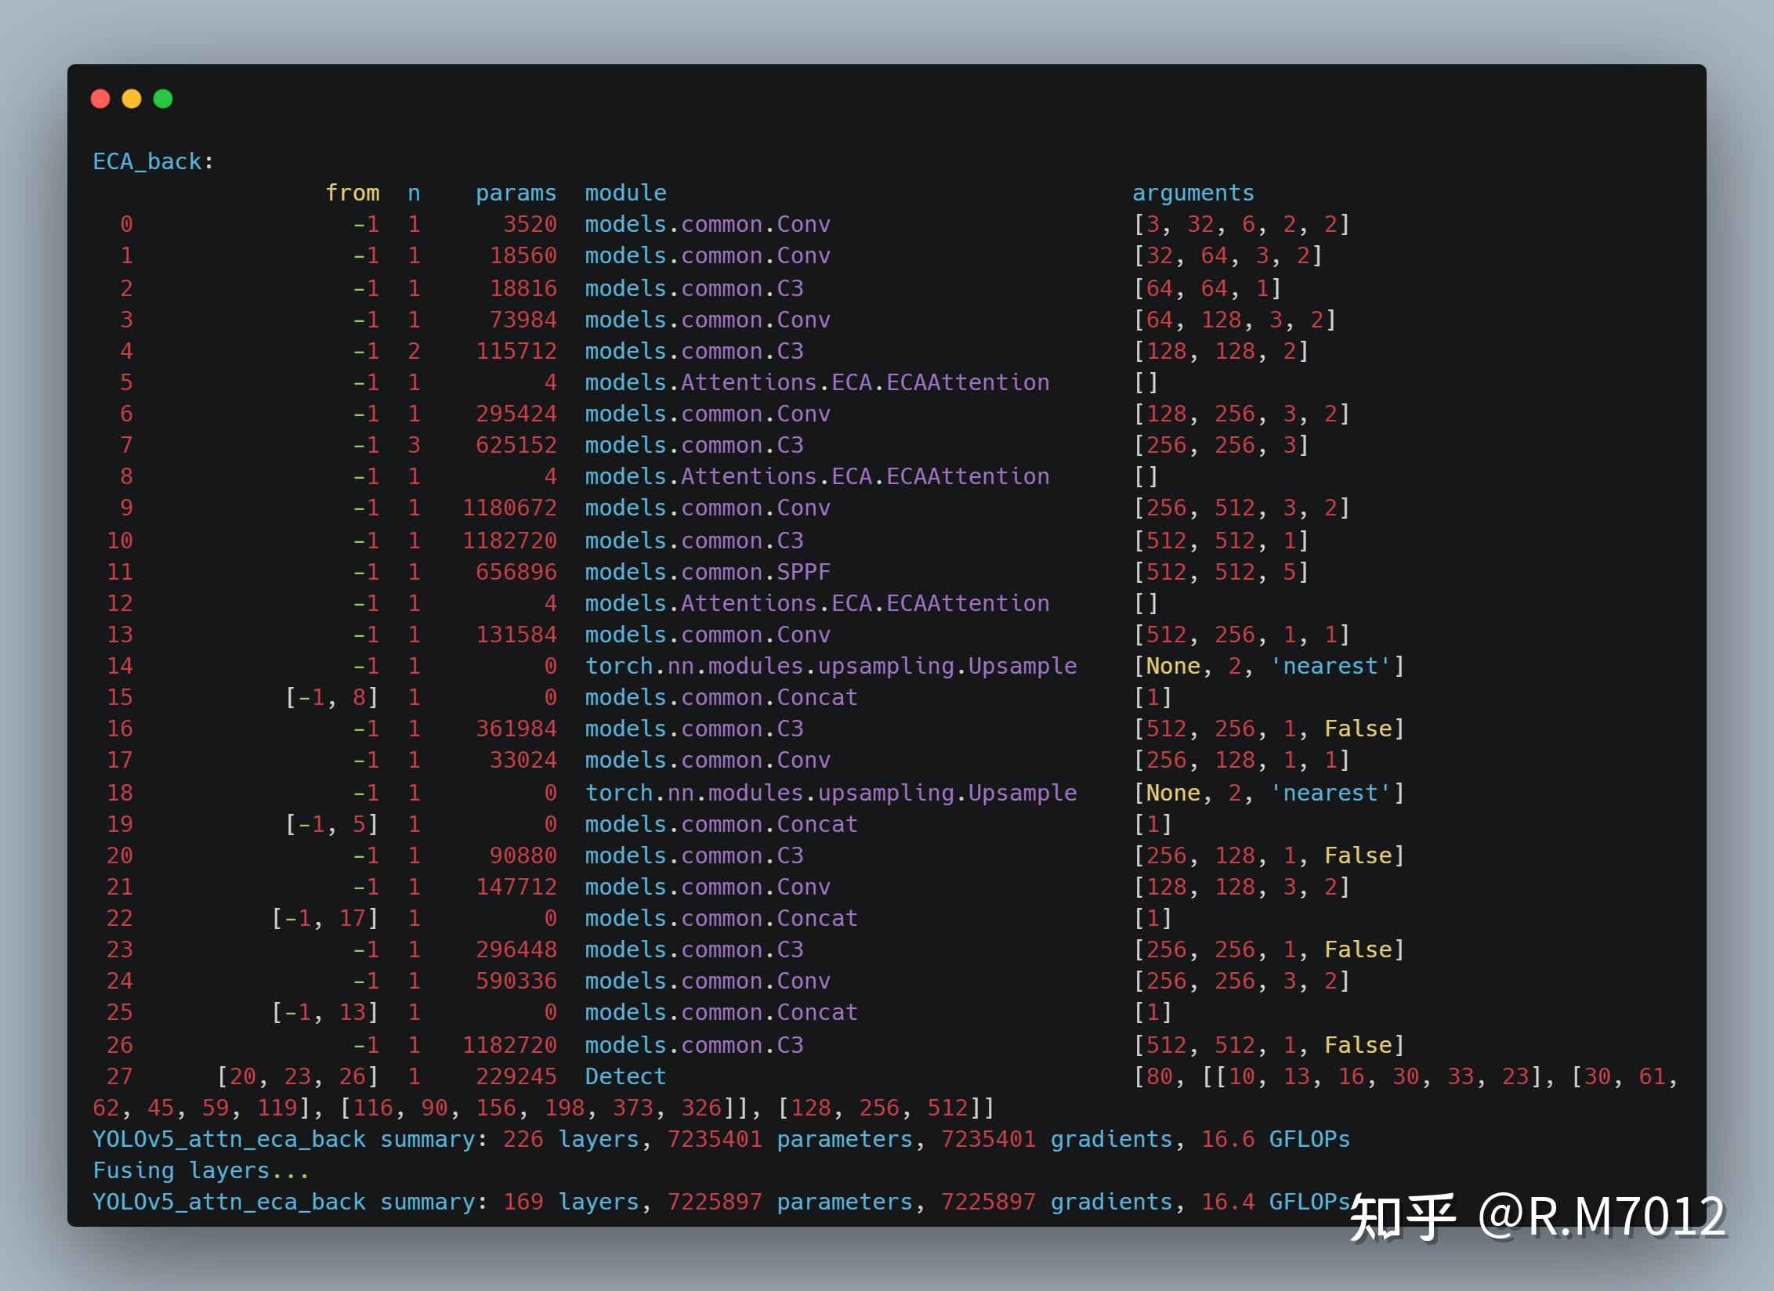The width and height of the screenshot is (1774, 1291).
Task: Click the models.common.Concat on row 15
Action: (721, 697)
